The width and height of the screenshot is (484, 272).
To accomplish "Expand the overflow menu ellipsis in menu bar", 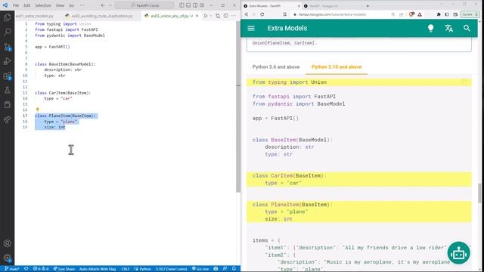I will click(82, 5).
